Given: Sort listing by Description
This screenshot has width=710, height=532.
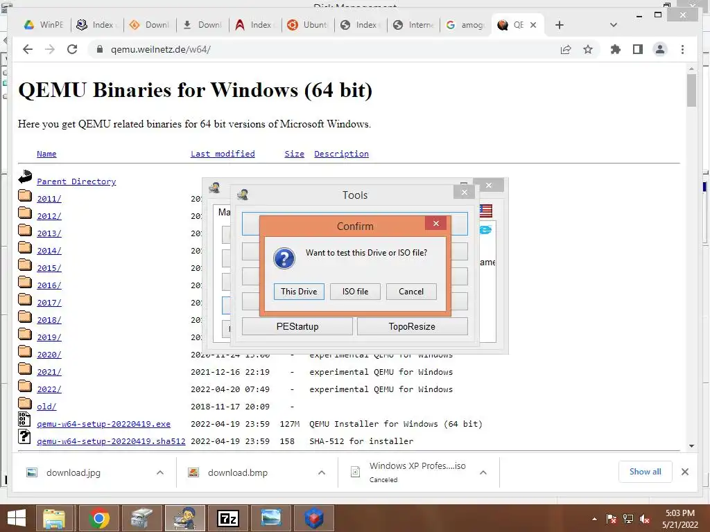Looking at the screenshot, I should point(341,154).
